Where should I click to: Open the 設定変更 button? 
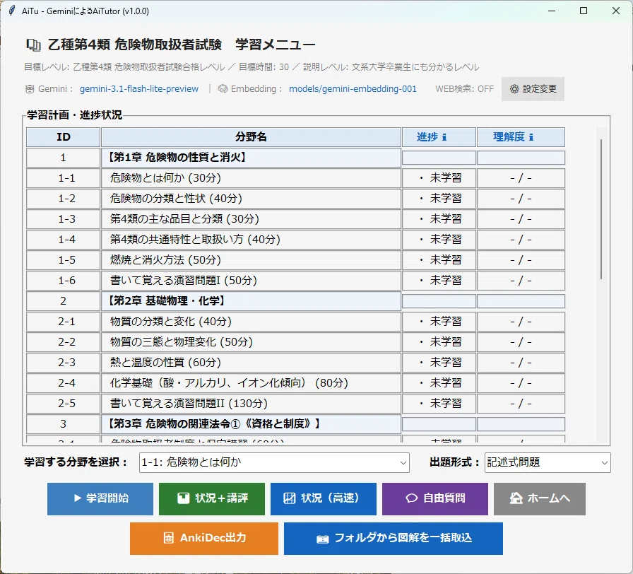pos(533,89)
